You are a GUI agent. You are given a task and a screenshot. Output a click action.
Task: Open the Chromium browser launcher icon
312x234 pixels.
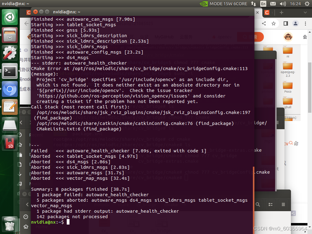click(9, 89)
